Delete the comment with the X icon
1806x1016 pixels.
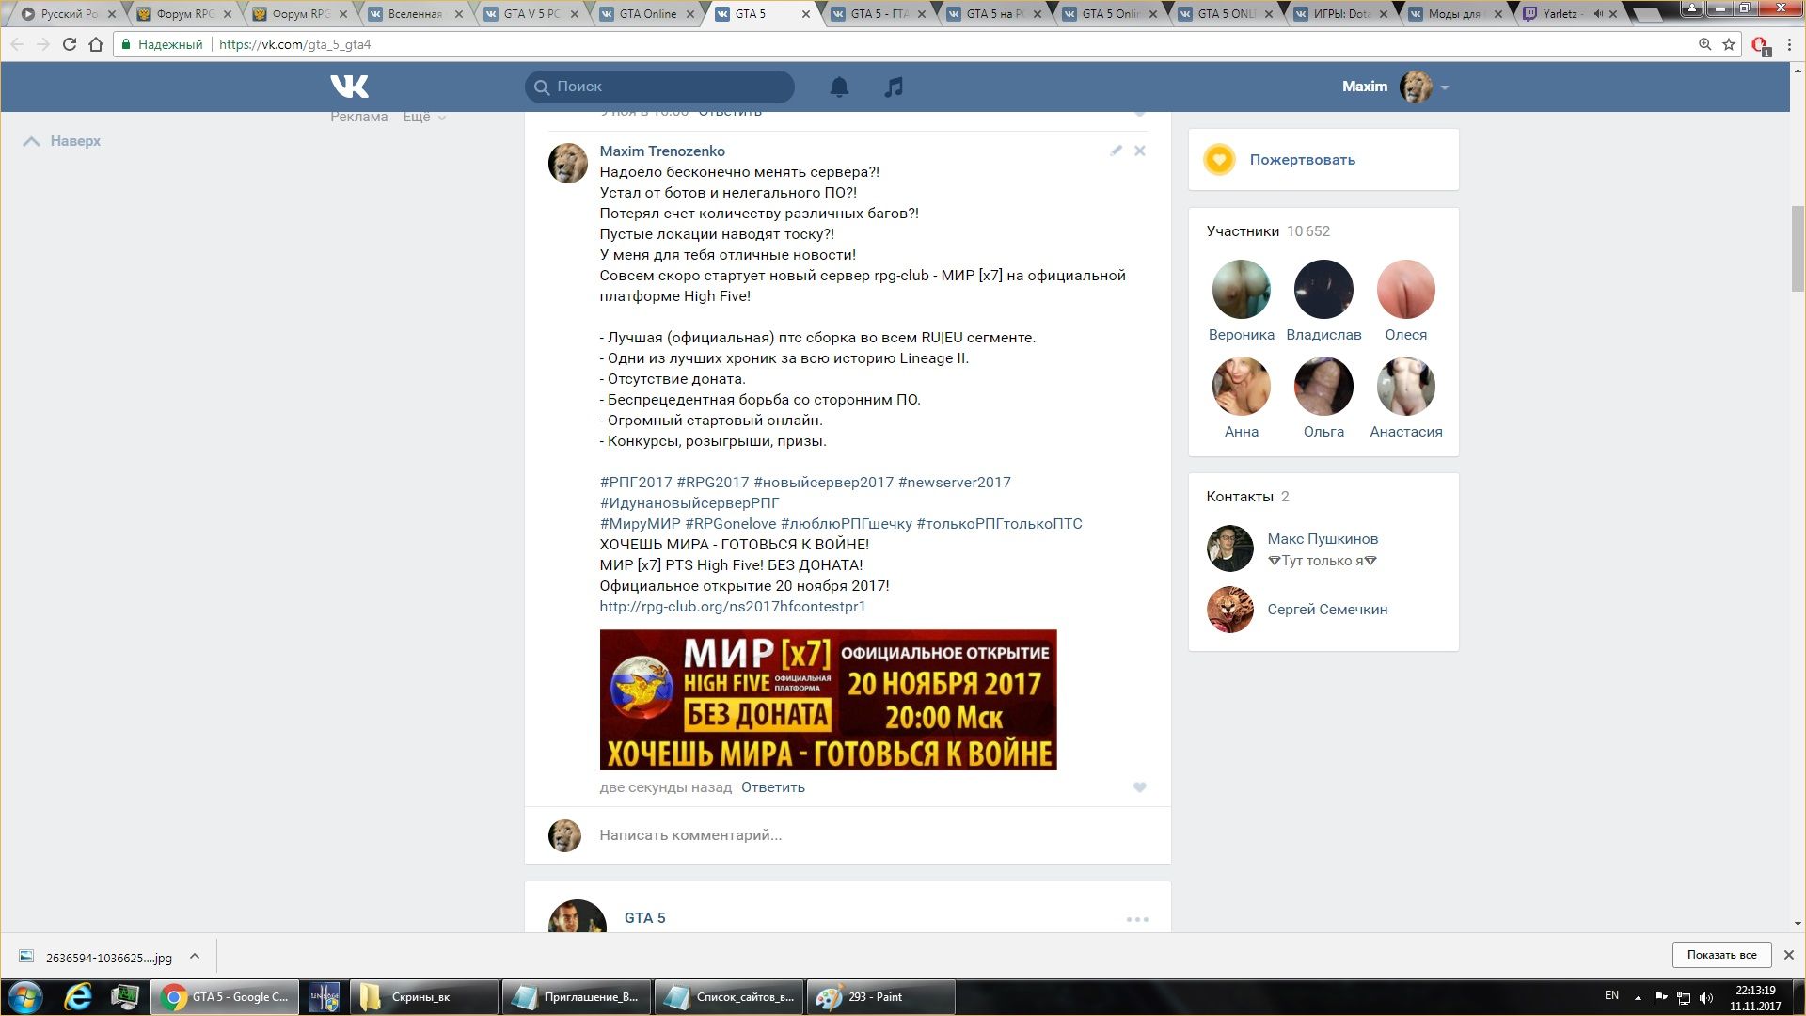pyautogui.click(x=1140, y=151)
